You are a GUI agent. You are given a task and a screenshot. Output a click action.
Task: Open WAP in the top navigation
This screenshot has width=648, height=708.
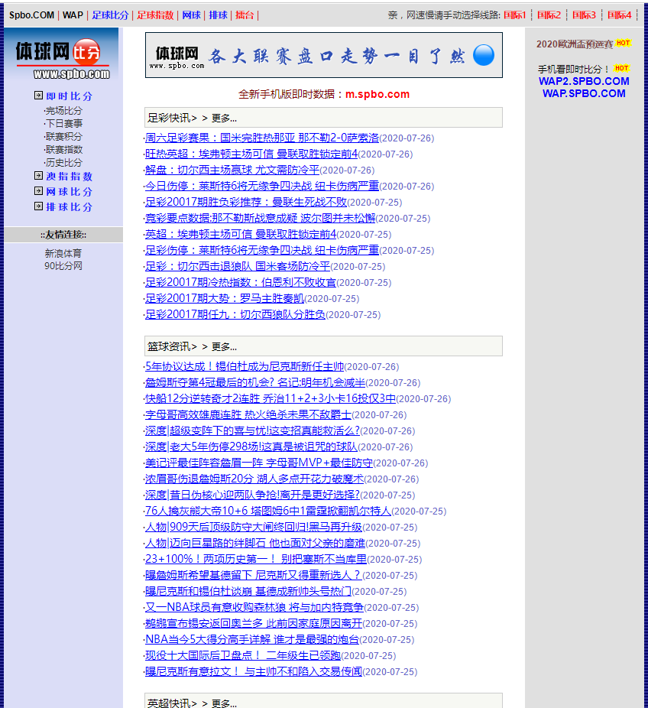[x=73, y=15]
